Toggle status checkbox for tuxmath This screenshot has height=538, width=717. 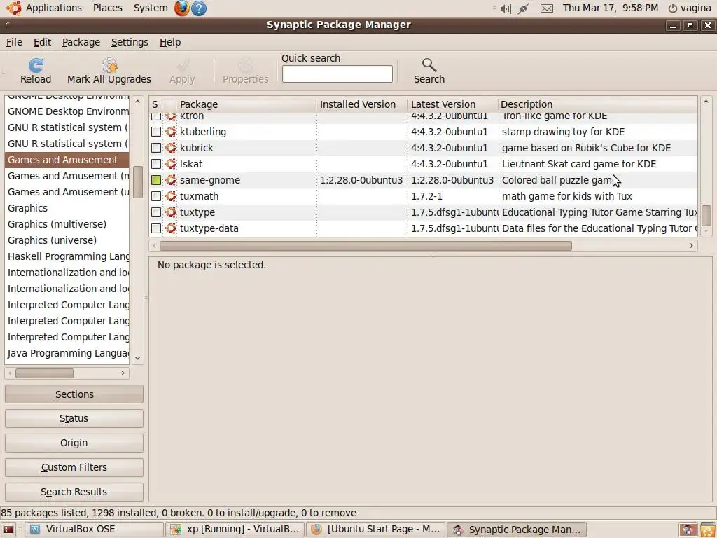[x=156, y=196]
